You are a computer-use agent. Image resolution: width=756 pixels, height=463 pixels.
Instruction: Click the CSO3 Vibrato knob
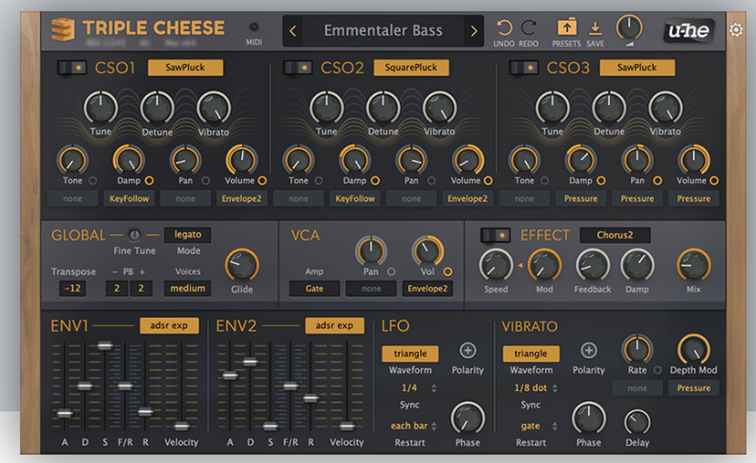665,108
